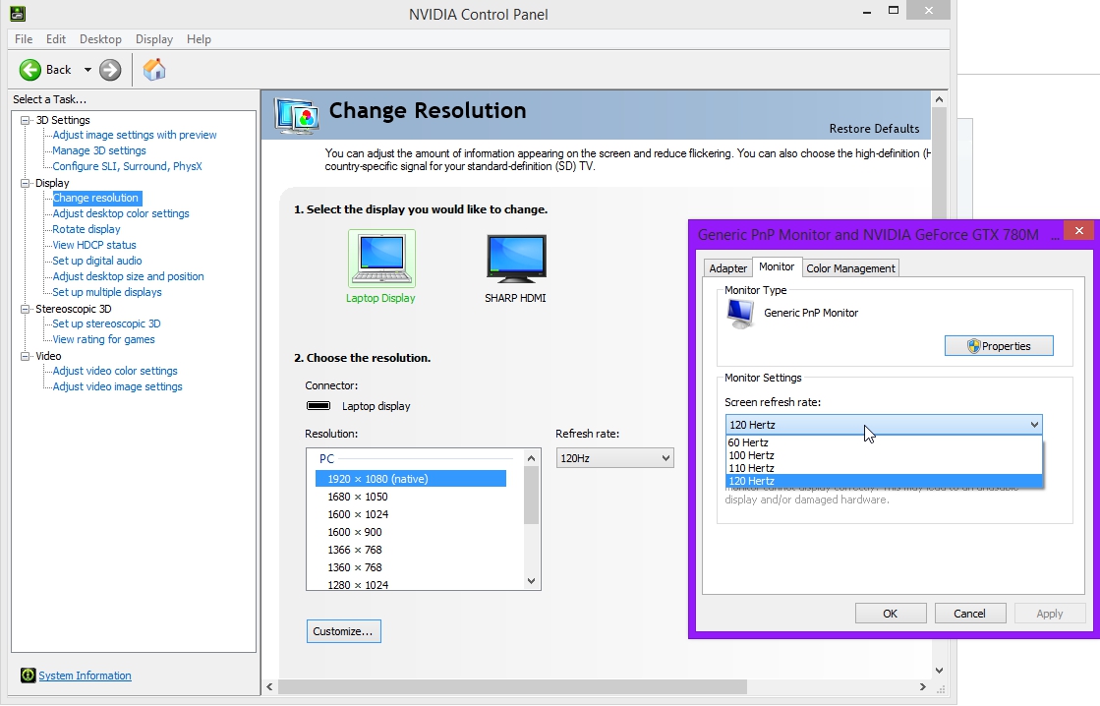Click the Customize... button
This screenshot has width=1100, height=706.
tap(343, 631)
